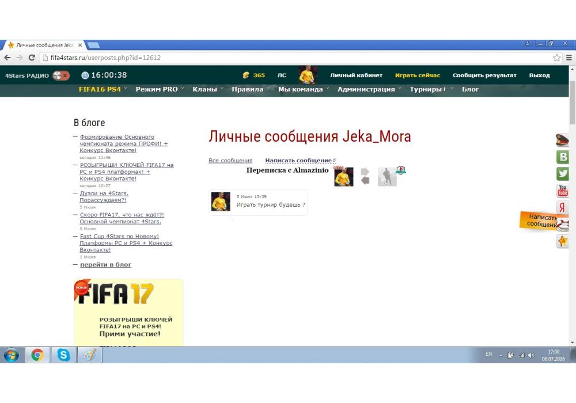Reload the page with the refresh icon
This screenshot has height=403, width=576.
[x=32, y=58]
